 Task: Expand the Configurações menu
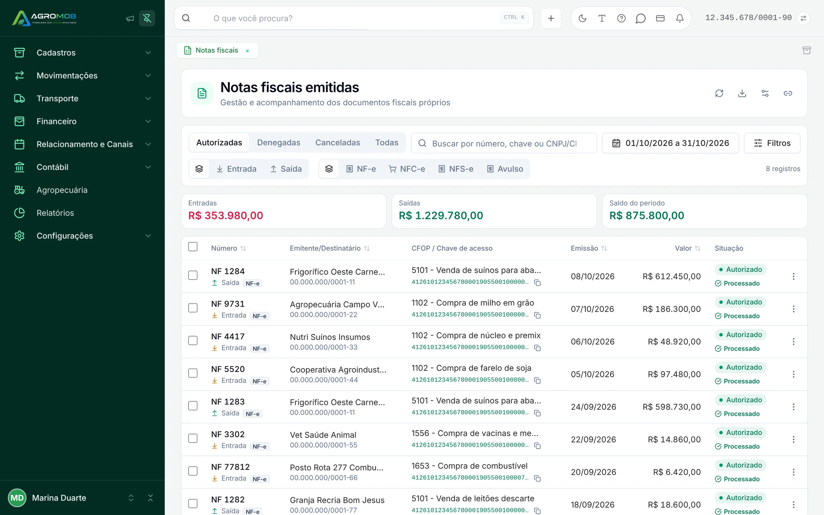82,236
